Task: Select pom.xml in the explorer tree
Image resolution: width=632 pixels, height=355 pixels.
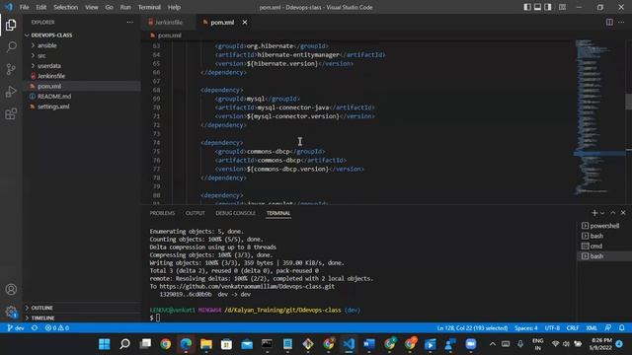Action: [x=49, y=86]
